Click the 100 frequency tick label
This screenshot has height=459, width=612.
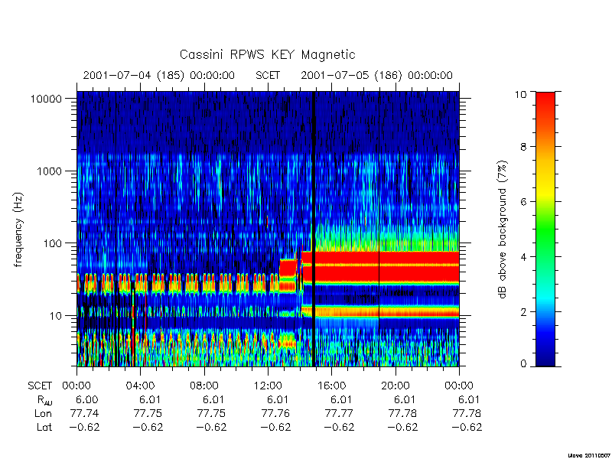(53, 243)
